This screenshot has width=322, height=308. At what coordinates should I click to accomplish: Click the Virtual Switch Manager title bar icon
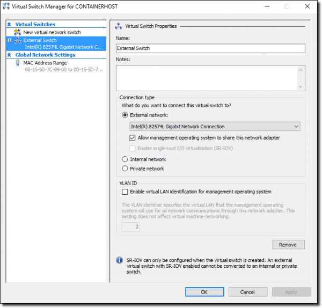6,6
